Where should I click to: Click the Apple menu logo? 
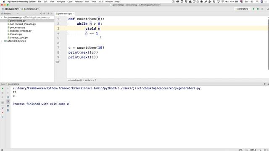[x=4, y=2]
